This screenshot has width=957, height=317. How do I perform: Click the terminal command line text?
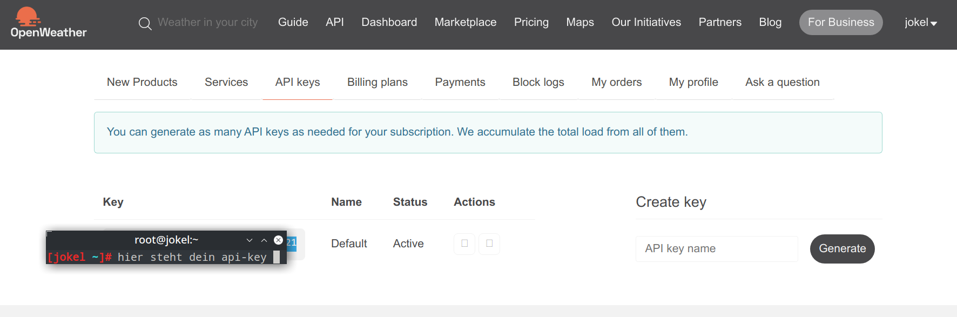192,257
